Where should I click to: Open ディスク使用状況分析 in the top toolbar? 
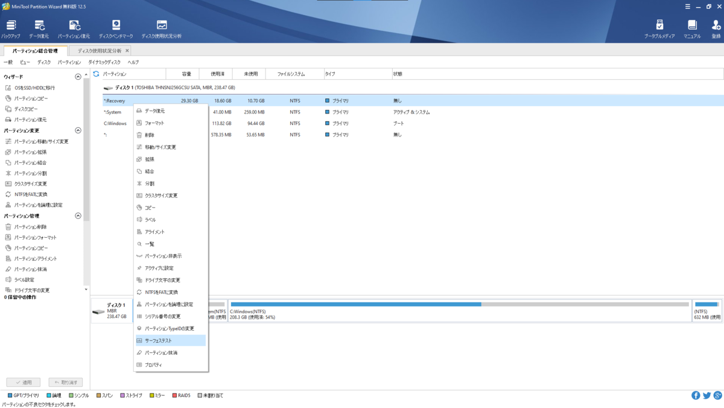pos(162,29)
